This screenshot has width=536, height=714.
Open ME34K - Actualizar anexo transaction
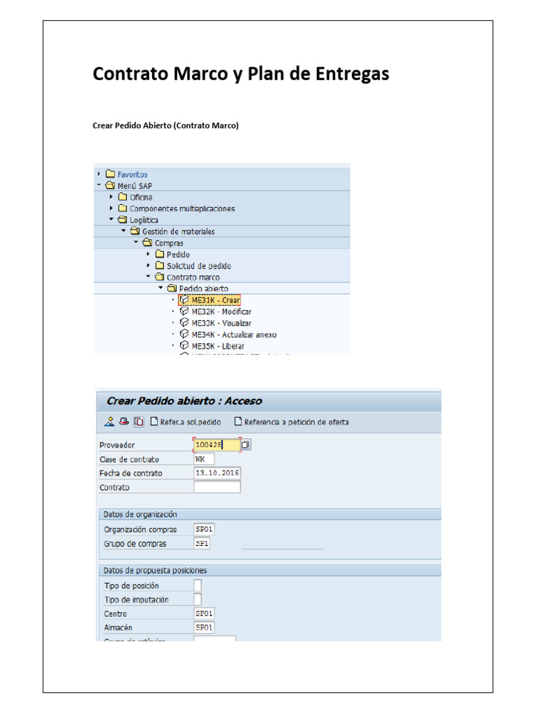pos(234,335)
